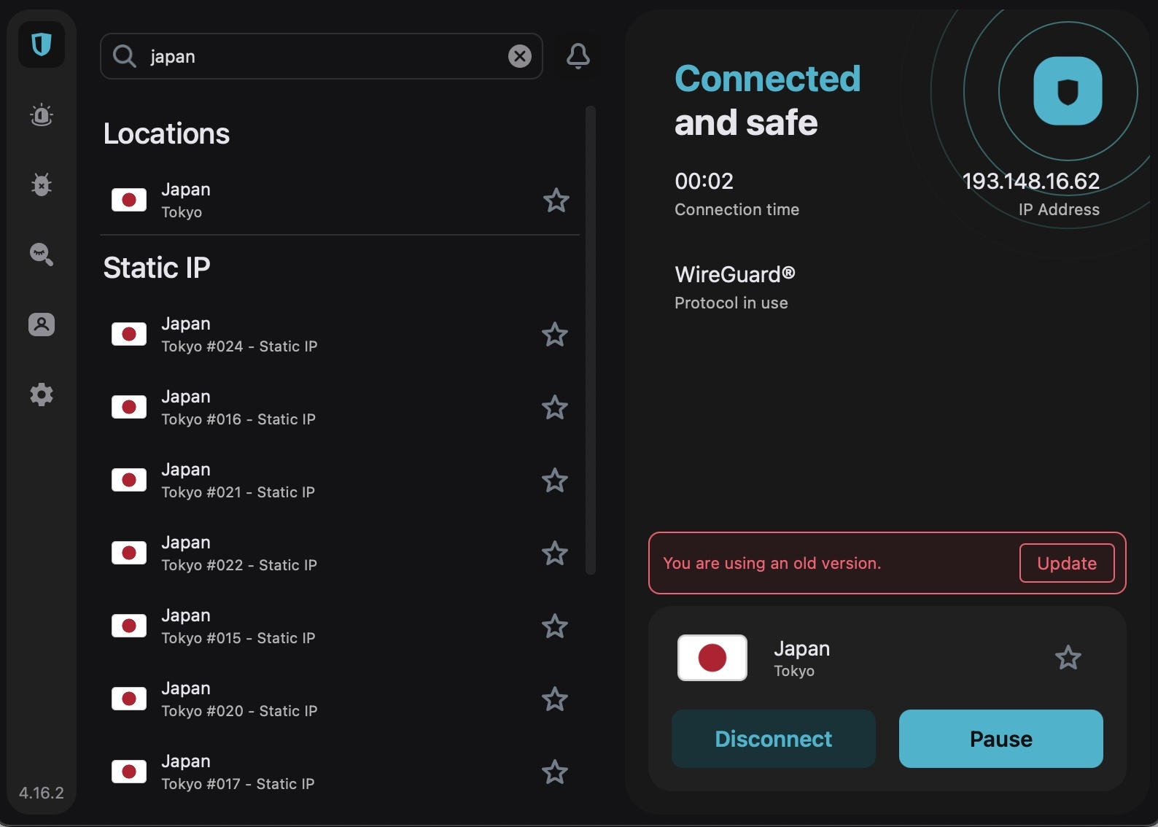Open the Alternative ID person icon
Screen dimensions: 1158x827
[x=42, y=325]
